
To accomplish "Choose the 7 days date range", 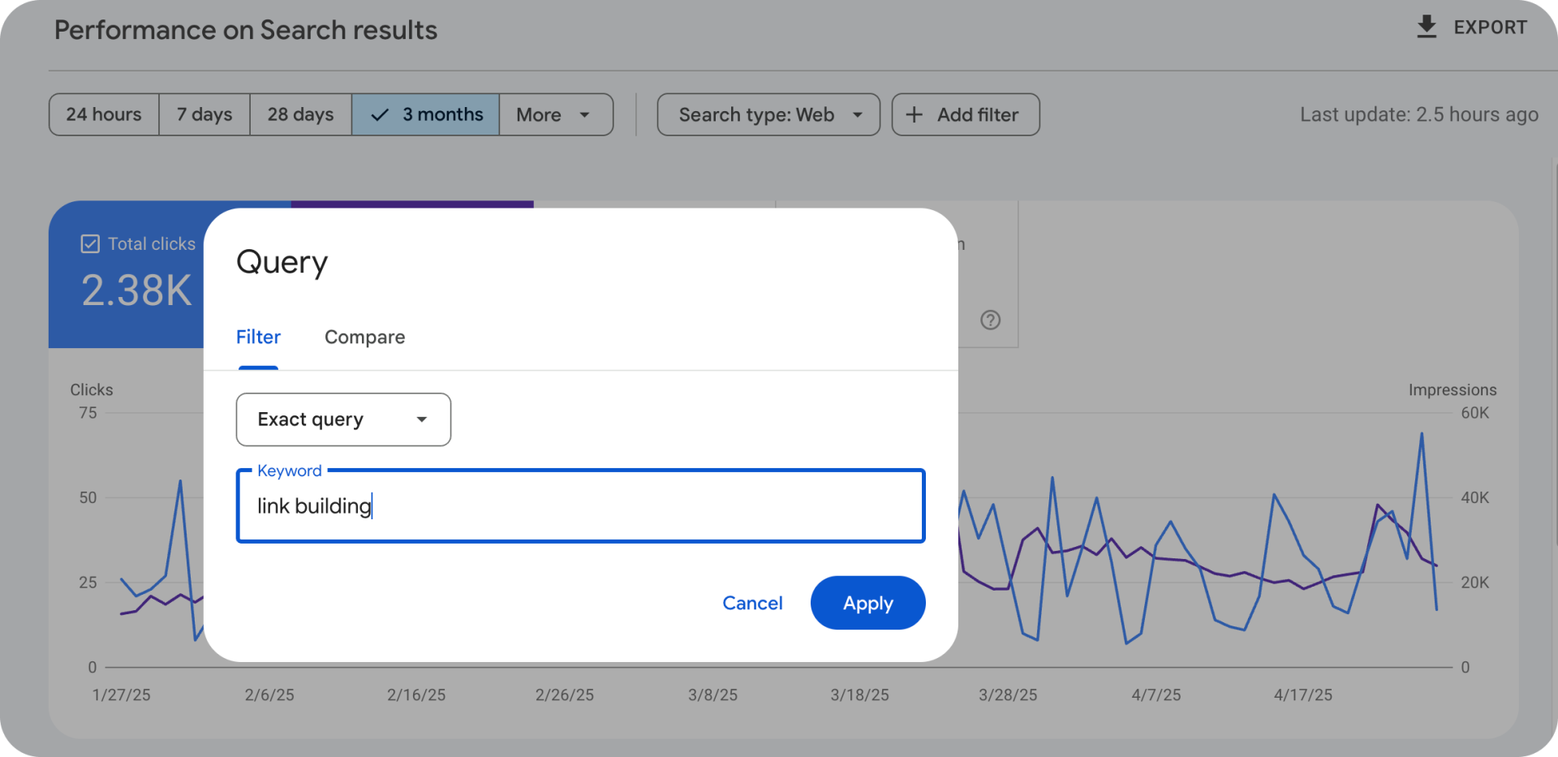I will click(x=204, y=114).
